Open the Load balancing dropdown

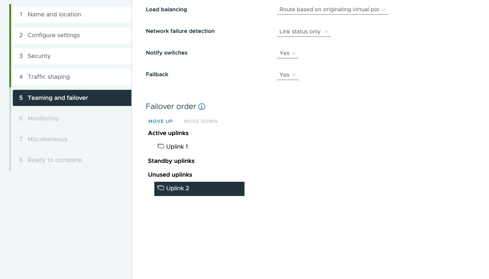pos(332,10)
